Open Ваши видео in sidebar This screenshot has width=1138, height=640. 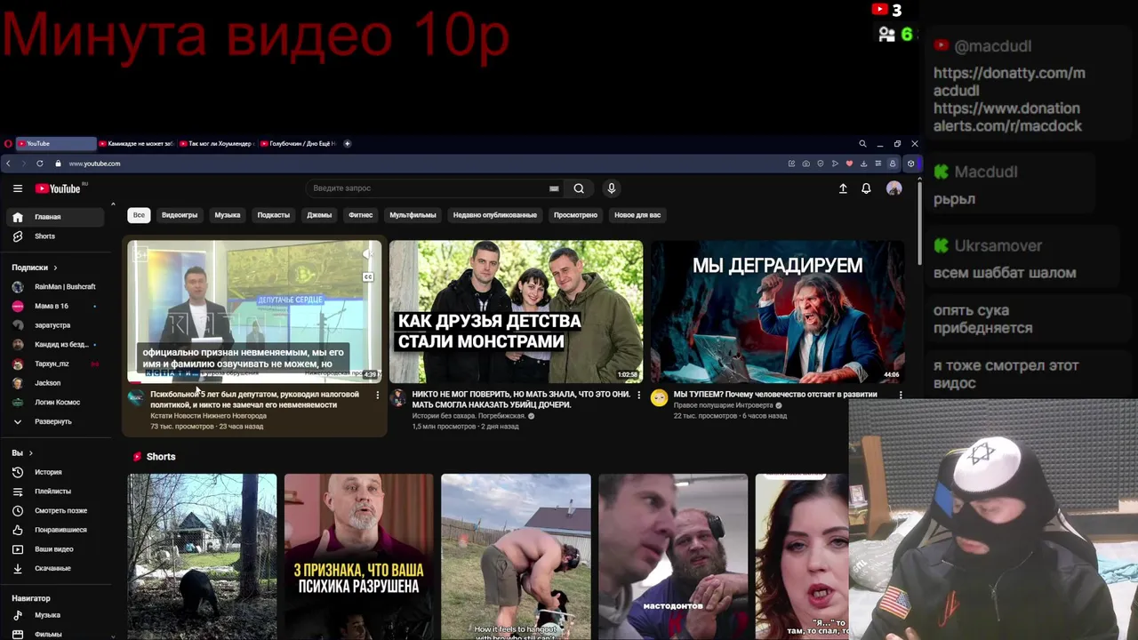(x=55, y=549)
